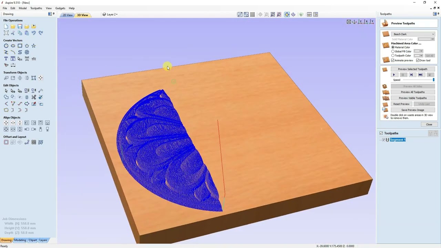Image resolution: width=441 pixels, height=248 pixels.
Task: Open the Beech Dark material dropdown
Action: pos(413,34)
